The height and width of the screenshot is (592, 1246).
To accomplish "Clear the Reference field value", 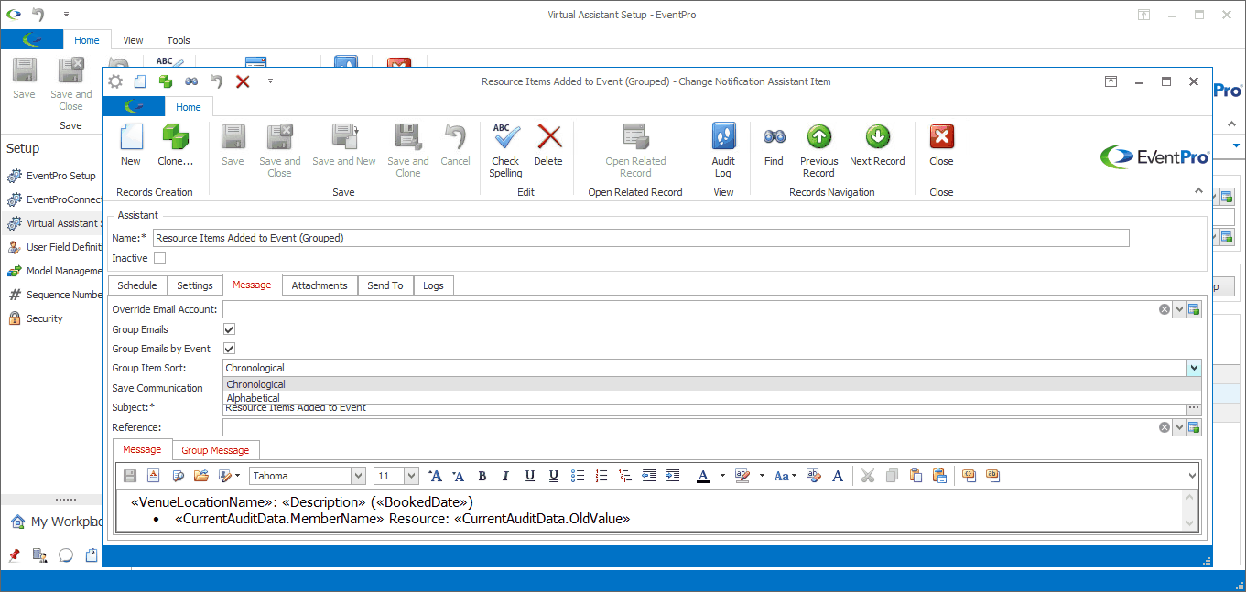I will pos(1165,427).
